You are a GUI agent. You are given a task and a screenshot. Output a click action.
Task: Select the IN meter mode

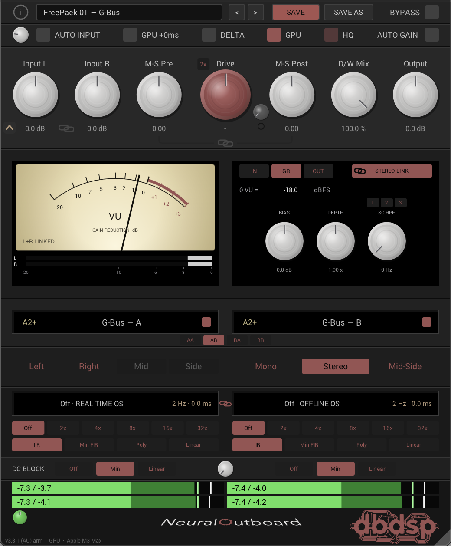(x=254, y=171)
